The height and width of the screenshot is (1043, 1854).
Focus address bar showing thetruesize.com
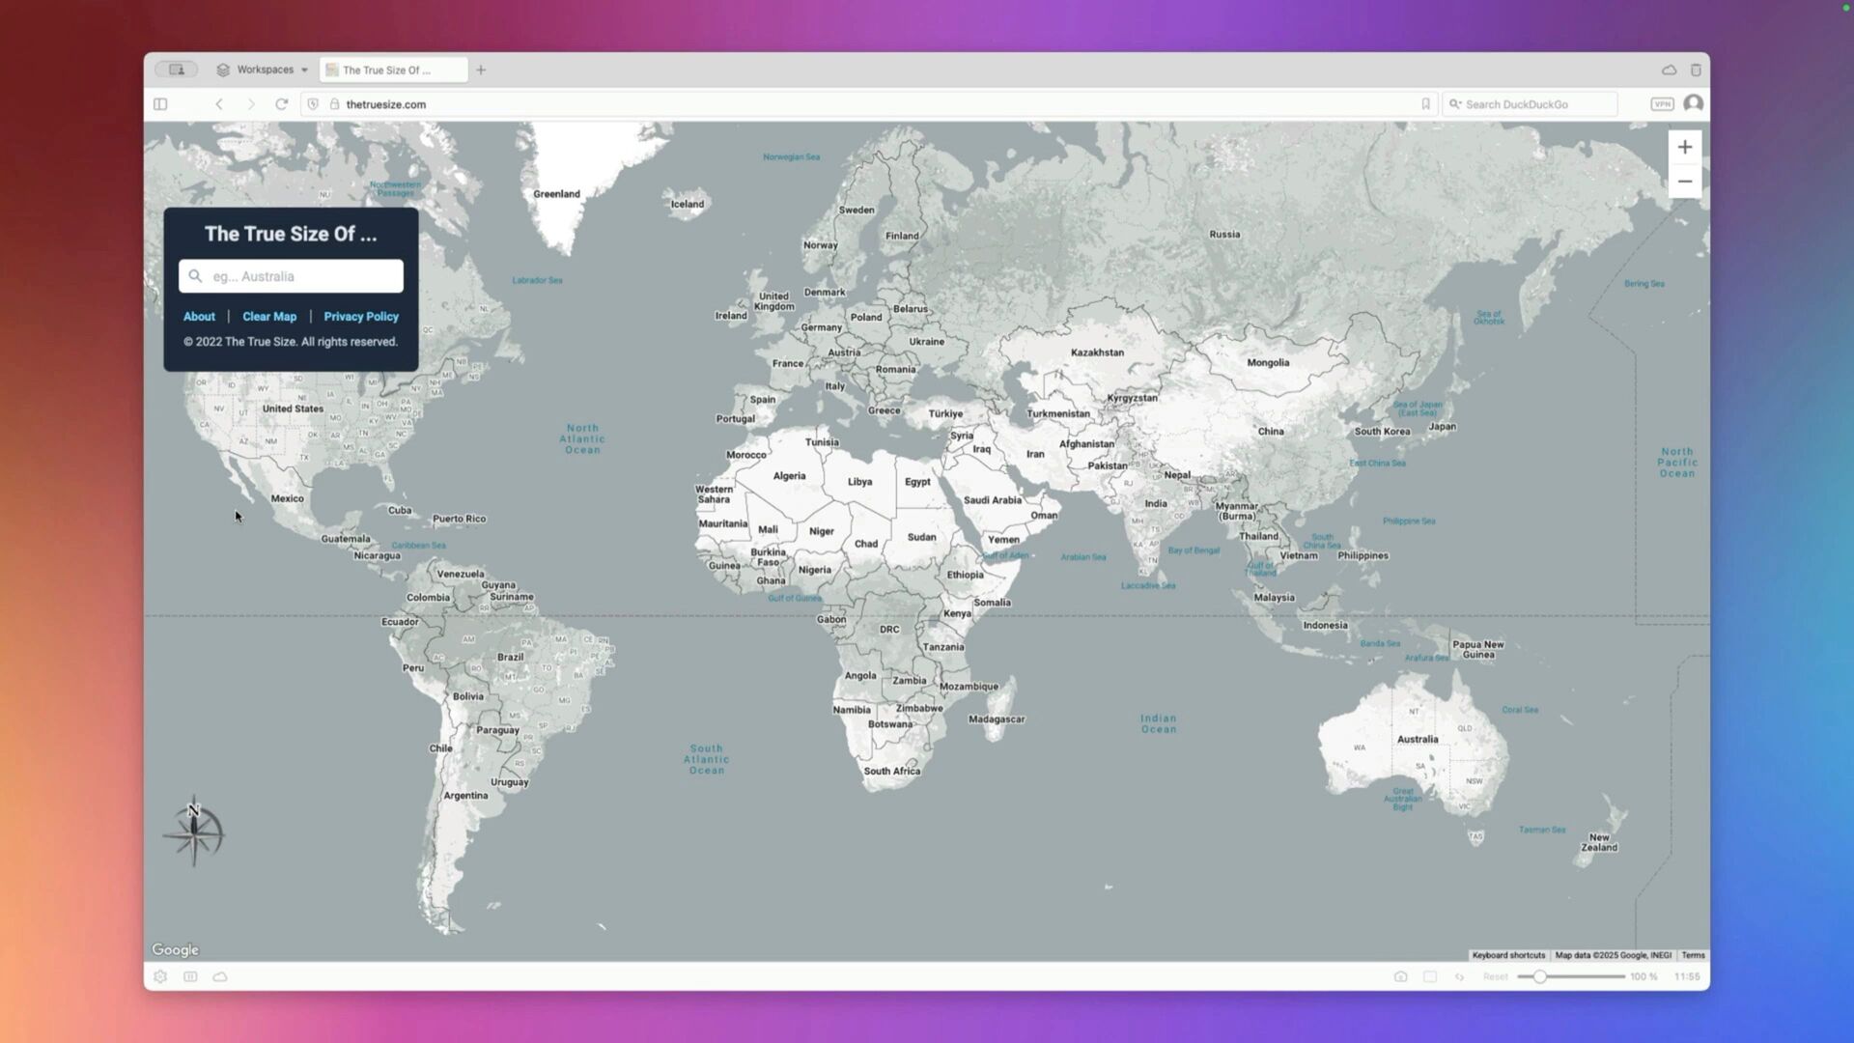click(869, 104)
